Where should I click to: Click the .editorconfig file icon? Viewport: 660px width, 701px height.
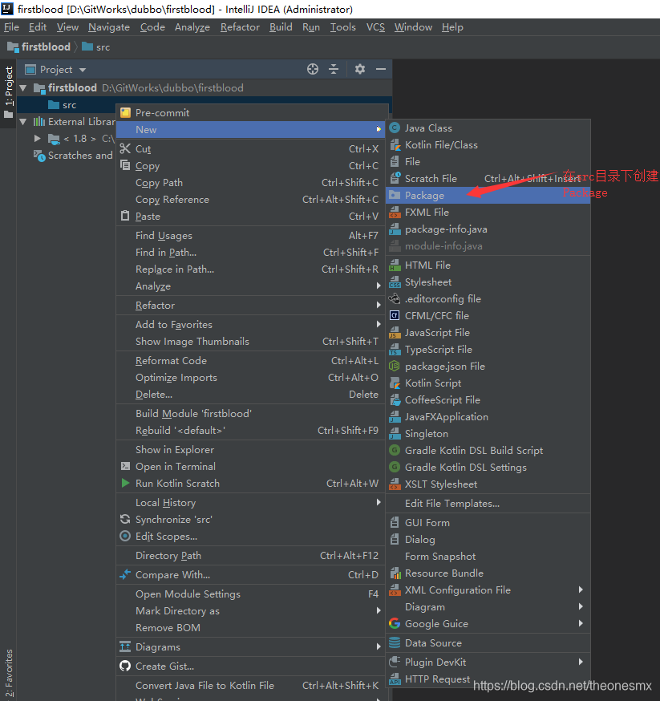point(395,298)
